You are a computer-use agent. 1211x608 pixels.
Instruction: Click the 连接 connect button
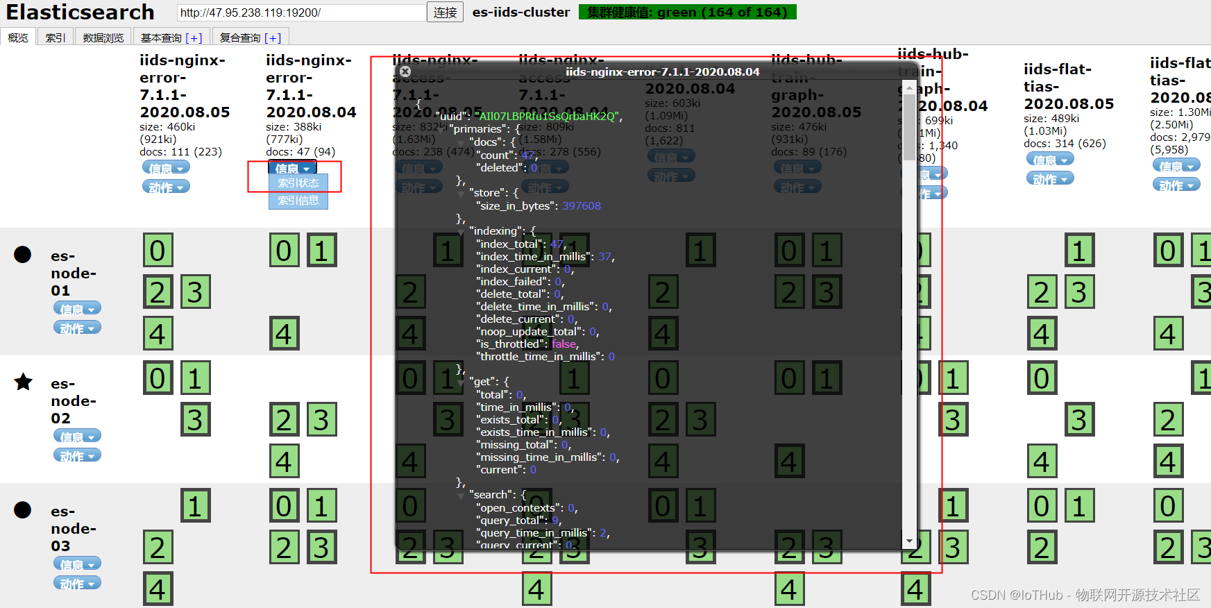pos(446,12)
